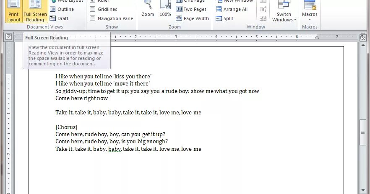Click the "[Chorus]" line
Image resolution: width=370 pixels, height=194 pixels.
(x=66, y=127)
